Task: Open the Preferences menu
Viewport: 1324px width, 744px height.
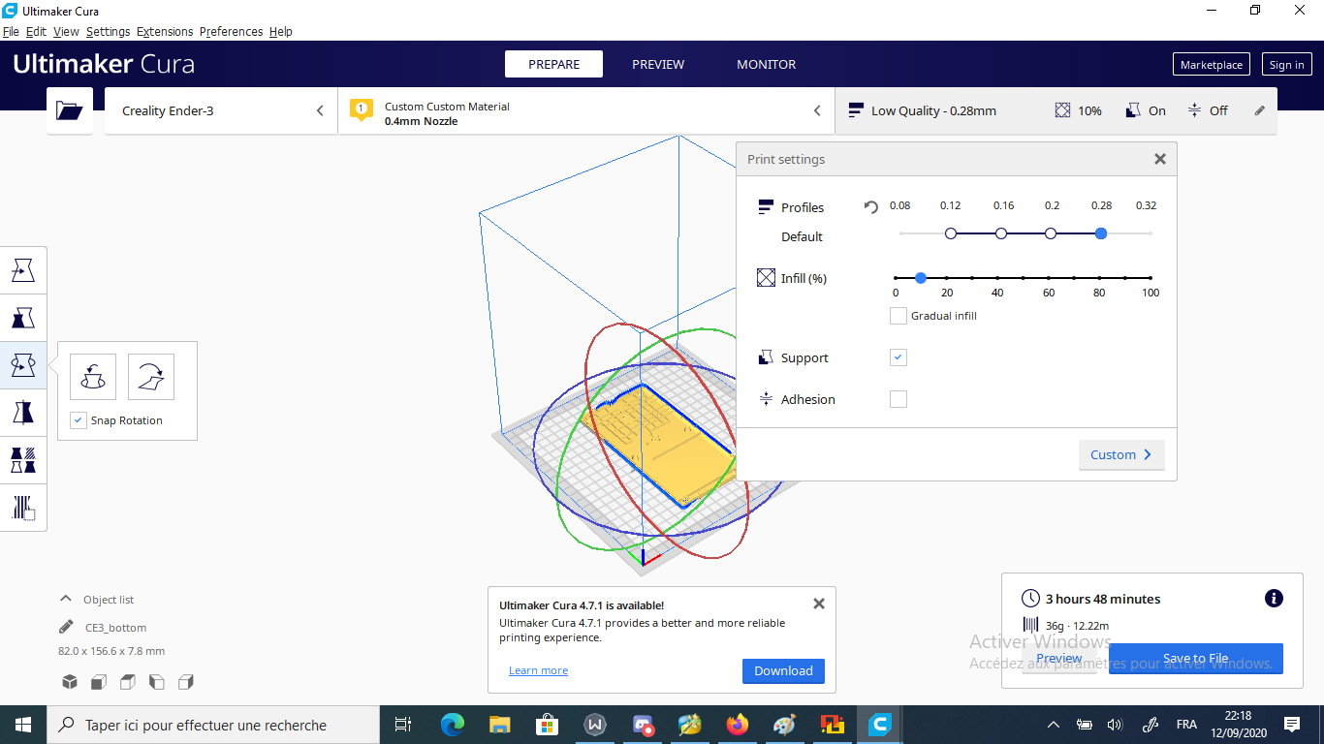Action: coord(231,31)
